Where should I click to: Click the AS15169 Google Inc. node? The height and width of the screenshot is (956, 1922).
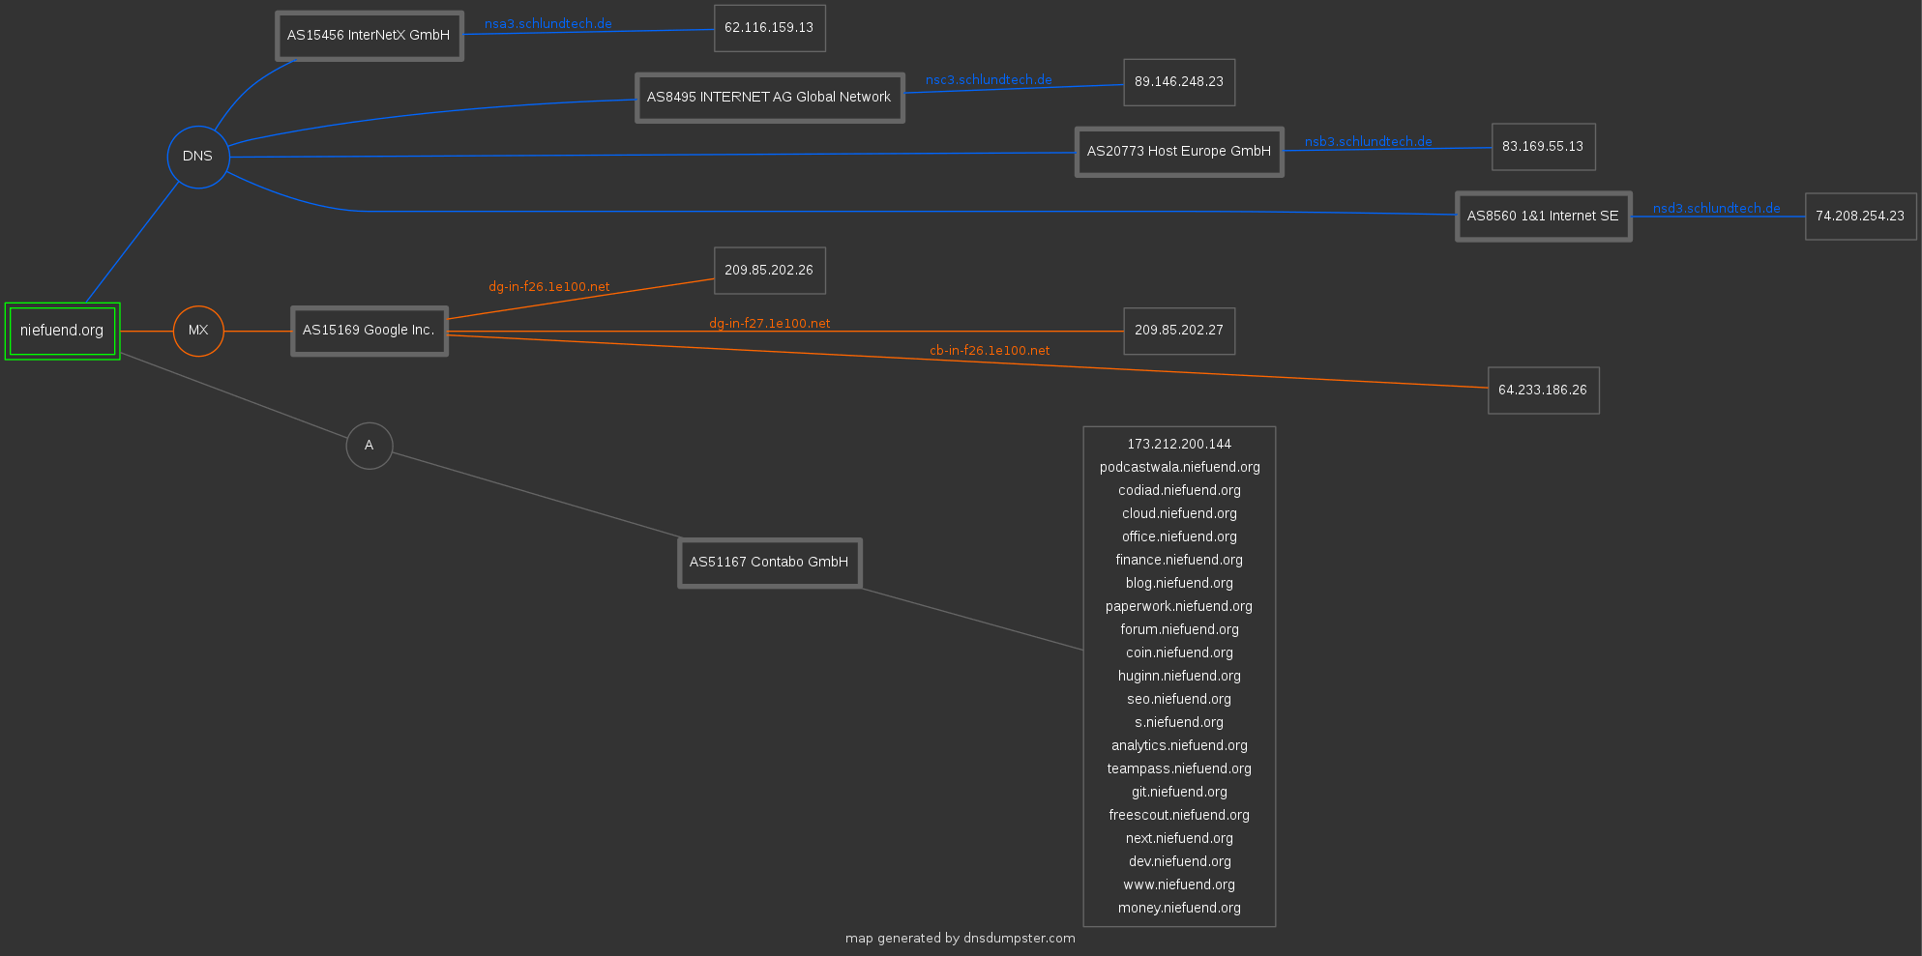click(x=370, y=331)
